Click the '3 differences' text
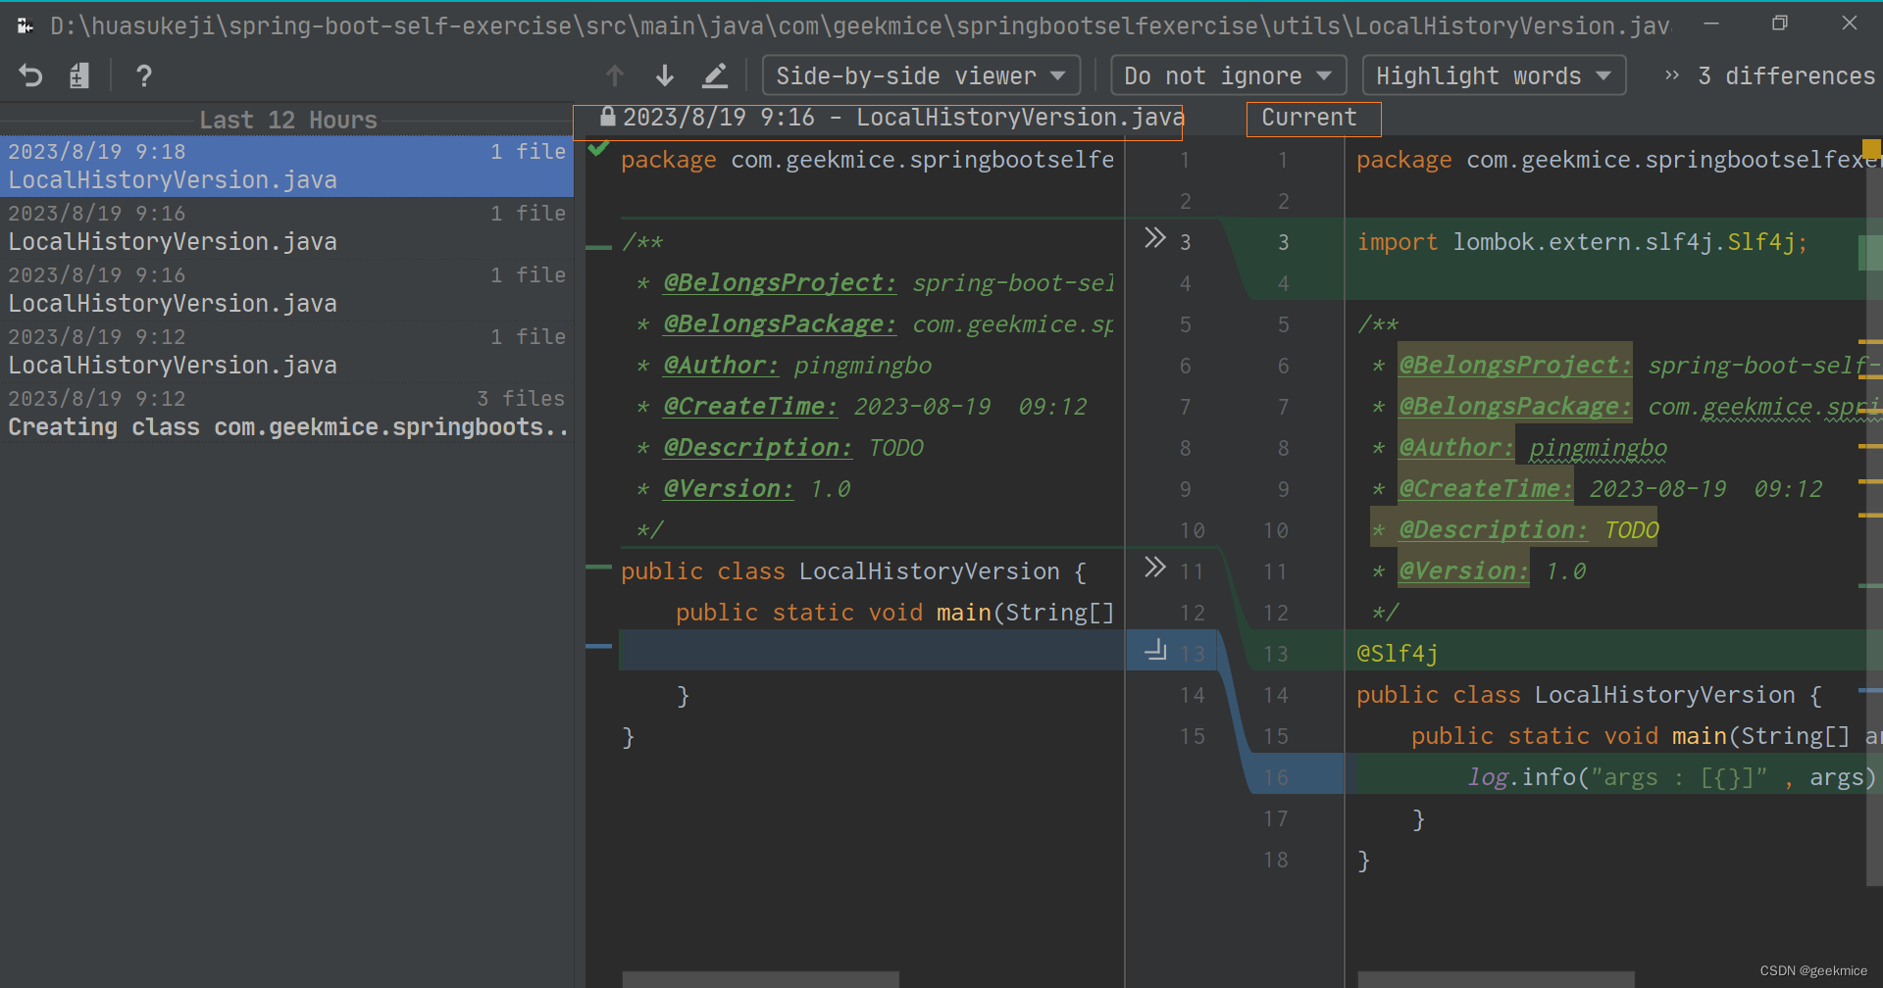The width and height of the screenshot is (1883, 988). (1786, 75)
